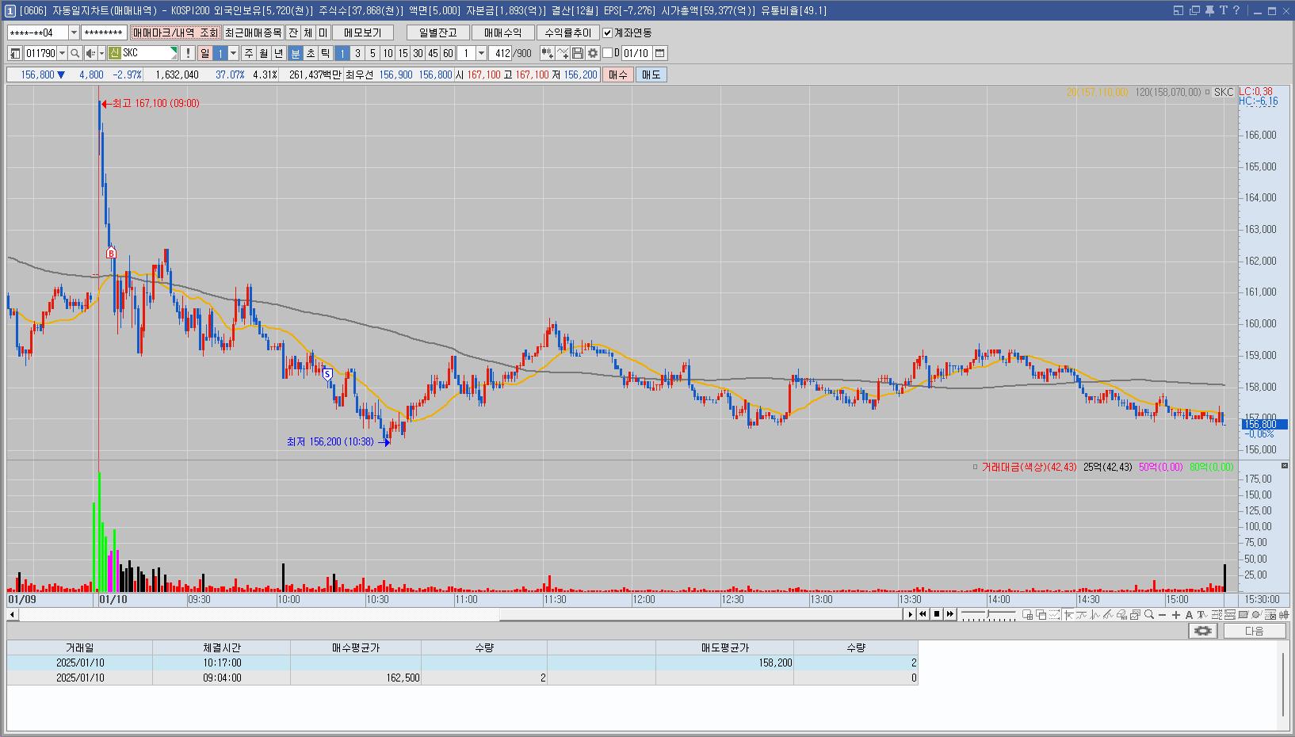The image size is (1295, 737).
Task: Open the daily period count dropdown
Action: [233, 53]
